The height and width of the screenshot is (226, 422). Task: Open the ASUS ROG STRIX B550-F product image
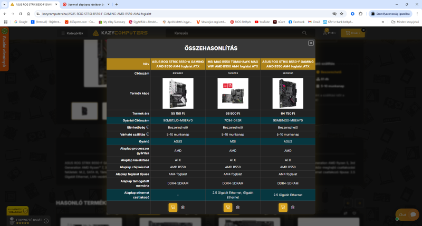pyautogui.click(x=287, y=94)
